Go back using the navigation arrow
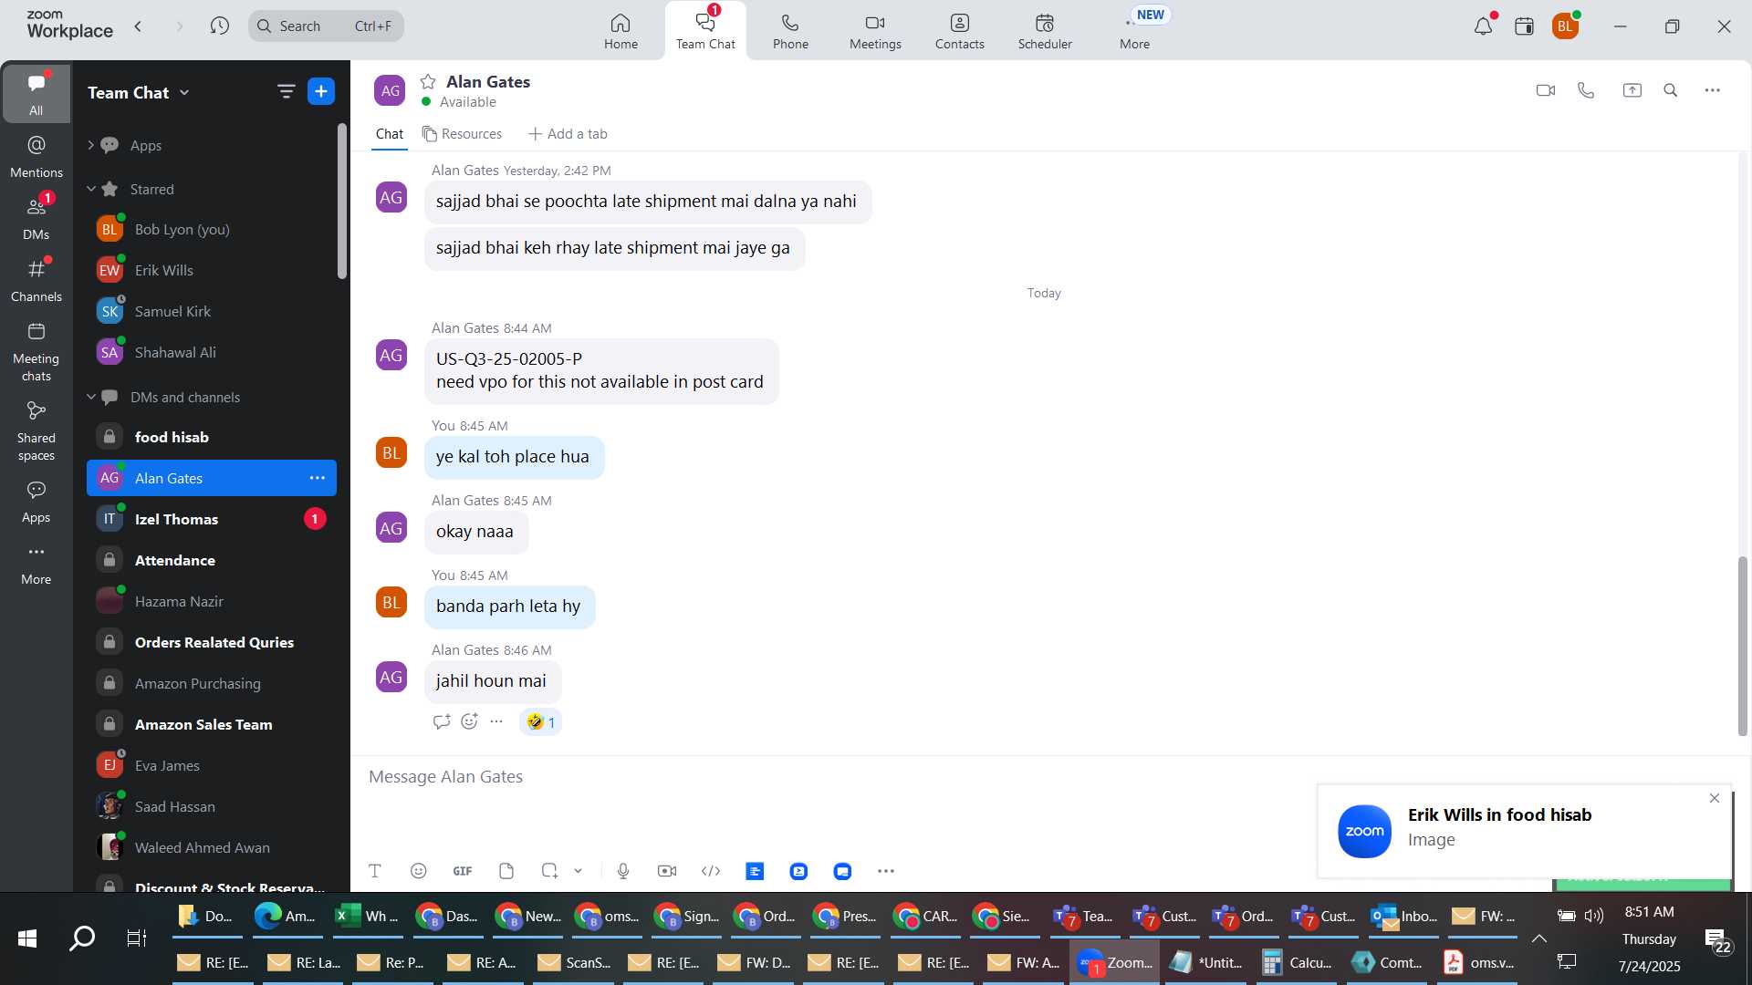Image resolution: width=1752 pixels, height=985 pixels. pyautogui.click(x=139, y=26)
